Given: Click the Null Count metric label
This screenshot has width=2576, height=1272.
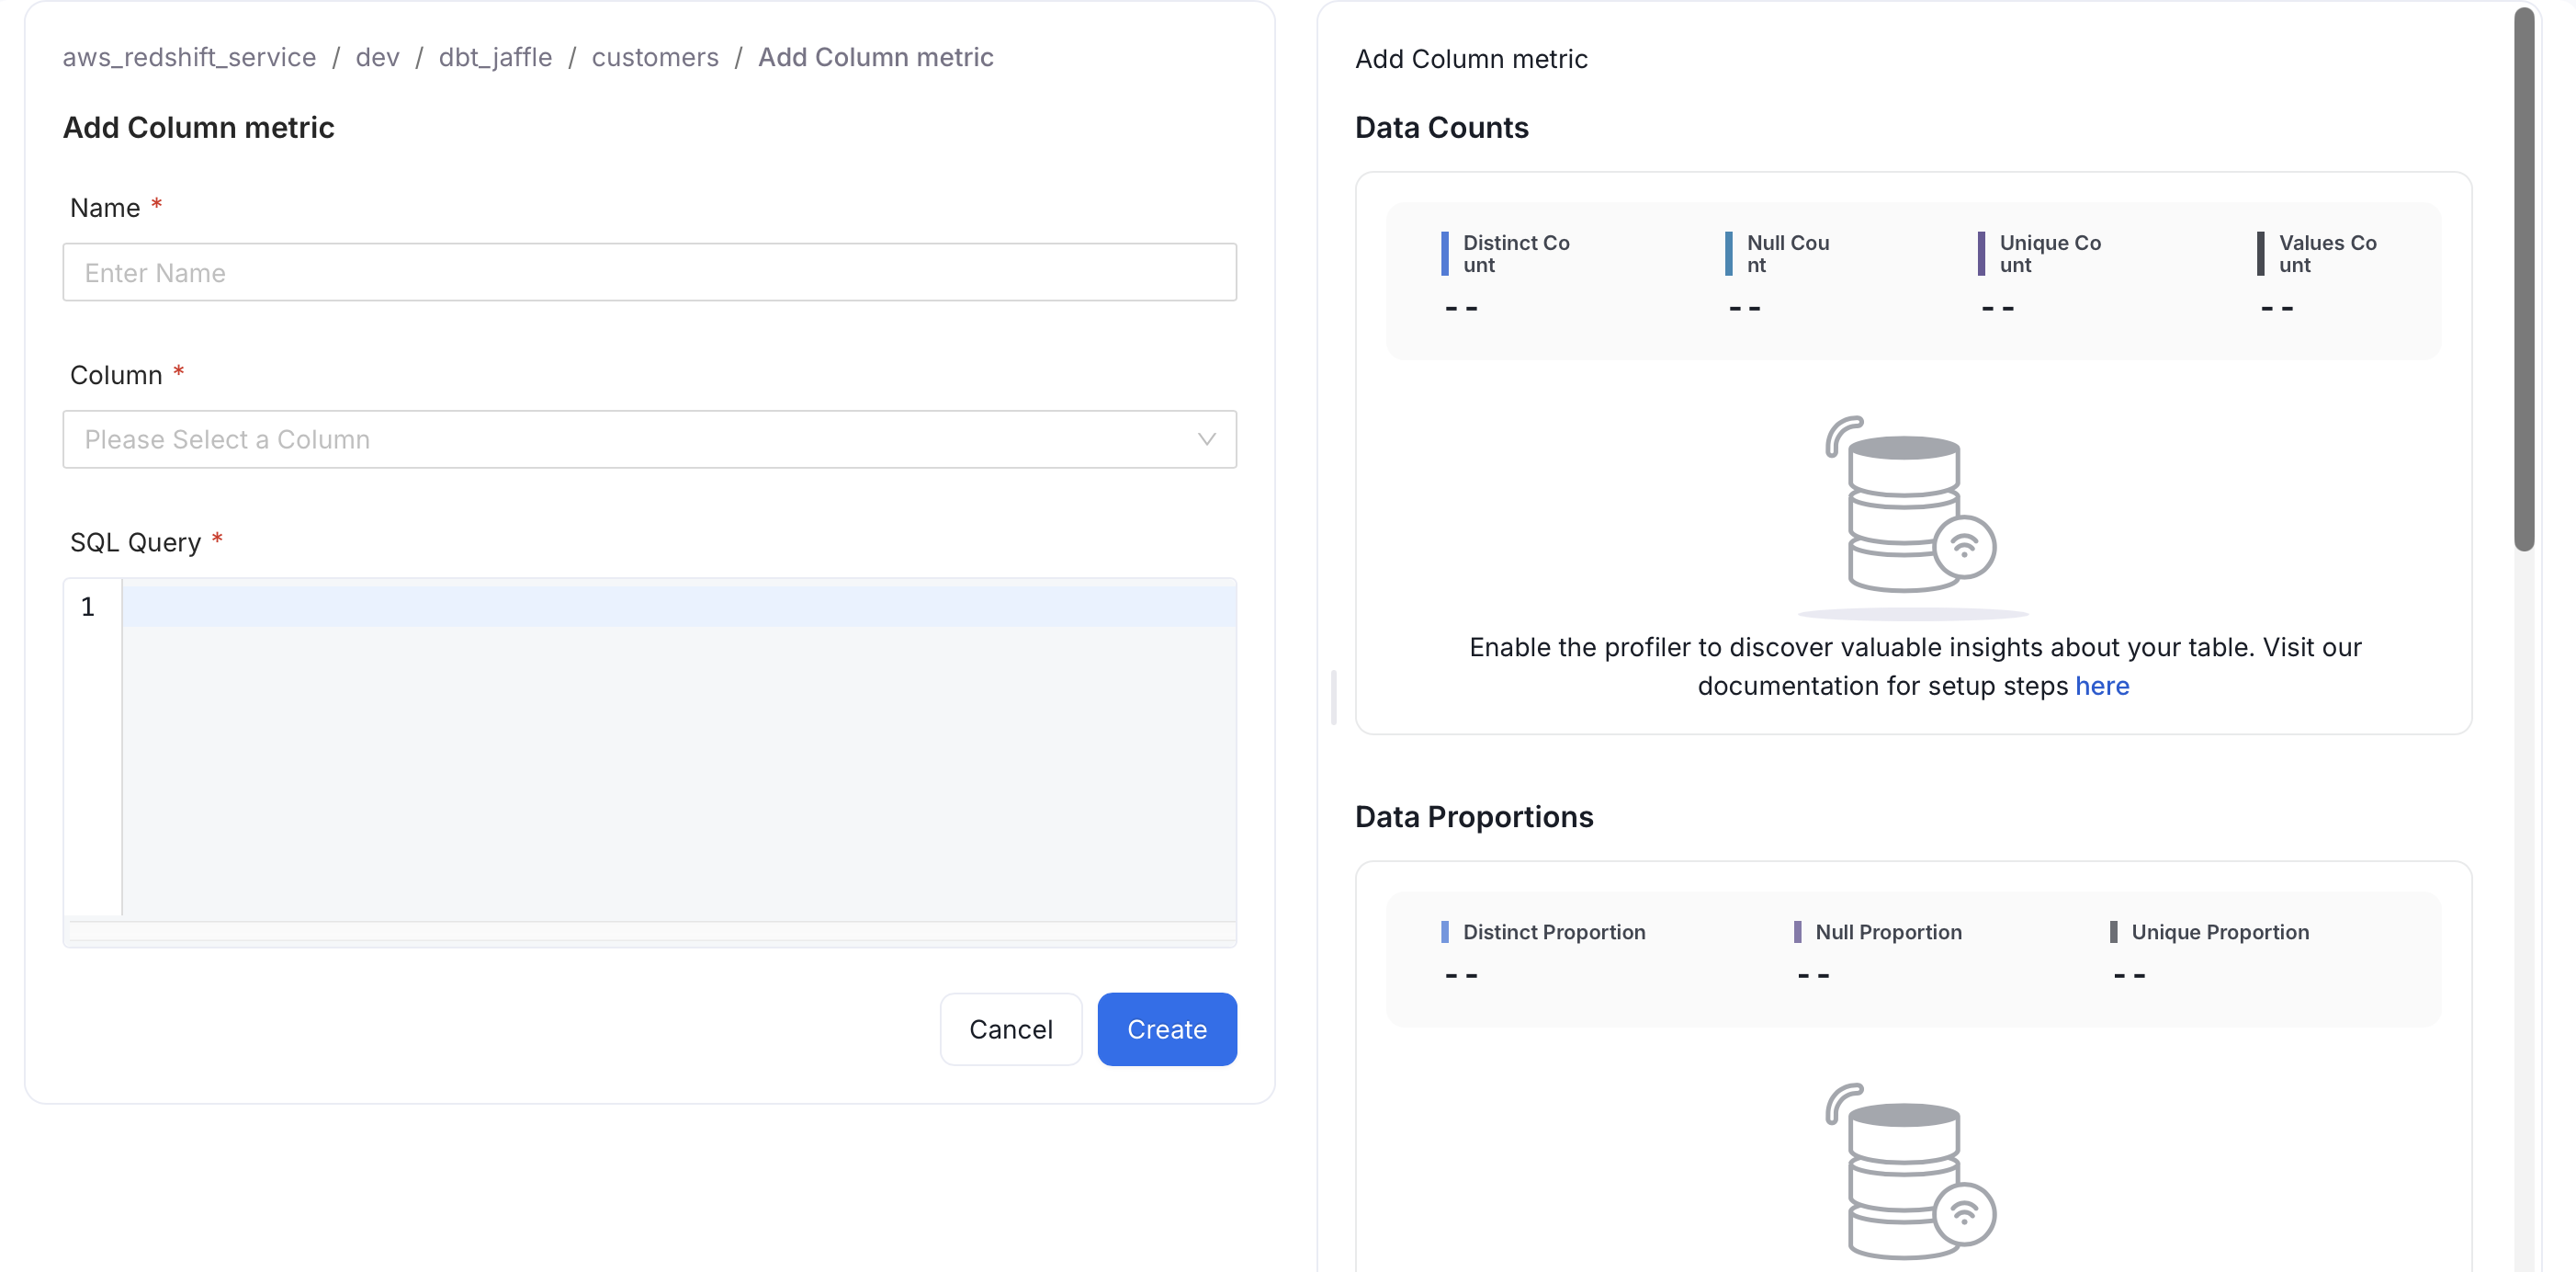Looking at the screenshot, I should (1788, 255).
